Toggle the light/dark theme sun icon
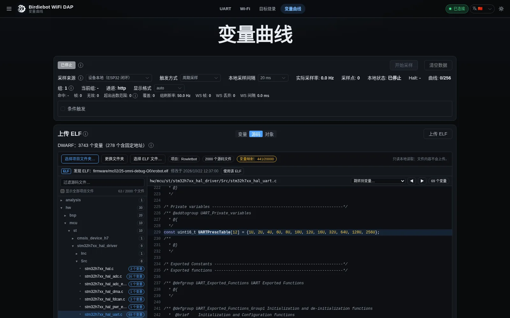The height and width of the screenshot is (318, 510). [501, 9]
